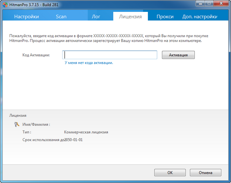231x183 pixels.
Task: Click the Код Активации label
Action: pyautogui.click(x=37, y=55)
